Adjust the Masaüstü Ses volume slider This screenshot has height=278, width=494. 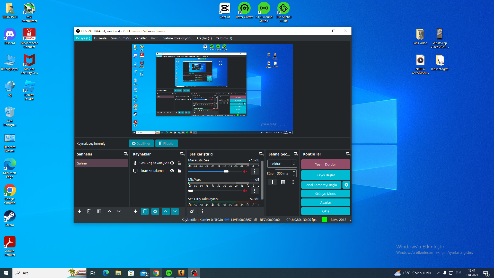226,171
